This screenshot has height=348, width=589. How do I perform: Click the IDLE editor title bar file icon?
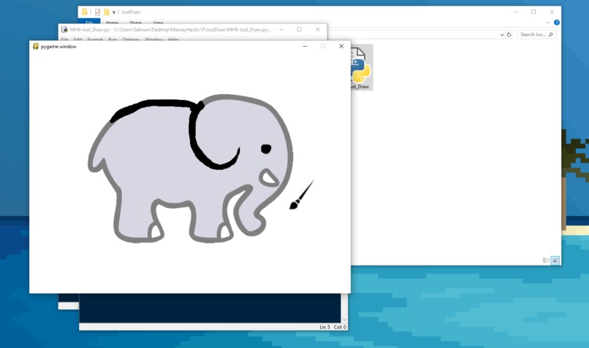[x=64, y=29]
